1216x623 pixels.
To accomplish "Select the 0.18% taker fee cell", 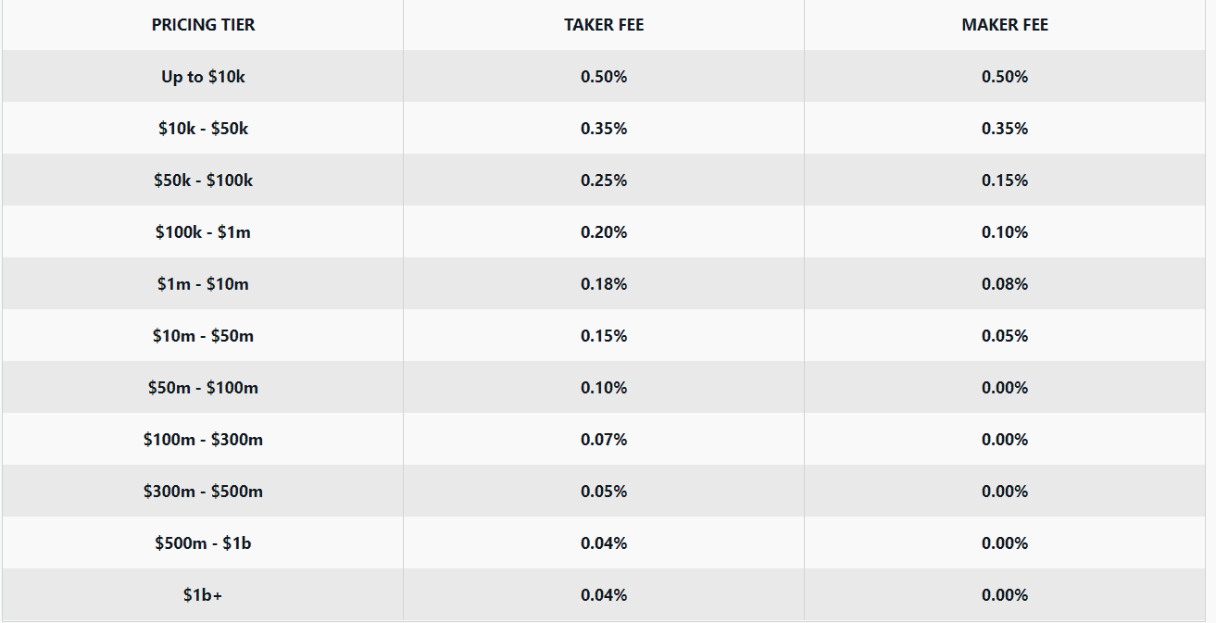I will [x=604, y=284].
